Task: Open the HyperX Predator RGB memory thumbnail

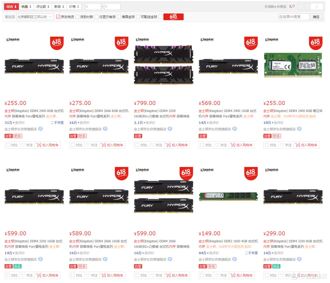Action: tap(163, 65)
